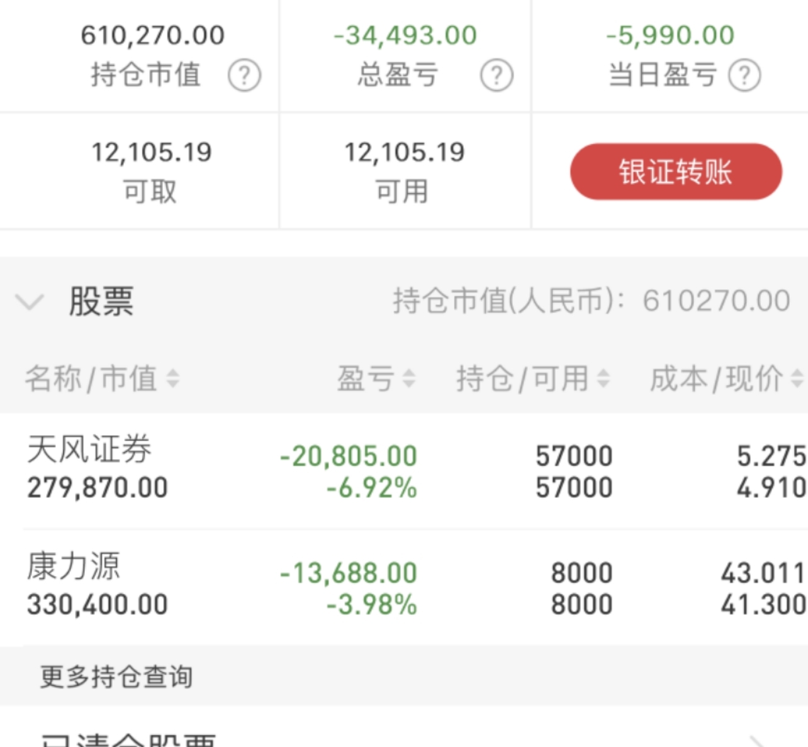Tap the 当日盈亏 -5,990.00 value
The image size is (808, 747).
coord(670,35)
